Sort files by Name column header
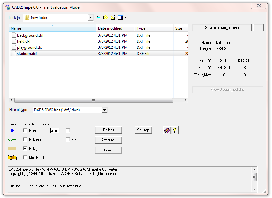The height and width of the screenshot is (198, 272). tap(52, 28)
